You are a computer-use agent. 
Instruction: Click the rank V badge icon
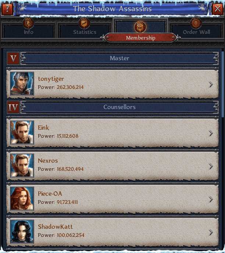[x=13, y=58]
